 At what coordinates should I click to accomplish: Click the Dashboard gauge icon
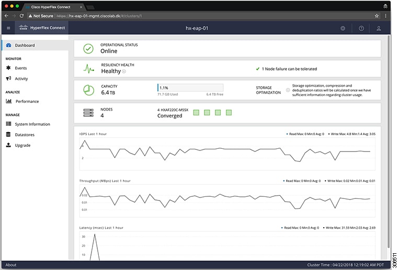9,45
